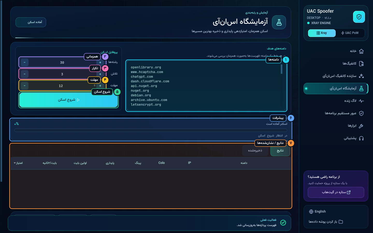
Task: Switch engine to UAC PoW mode
Action: coord(350,33)
